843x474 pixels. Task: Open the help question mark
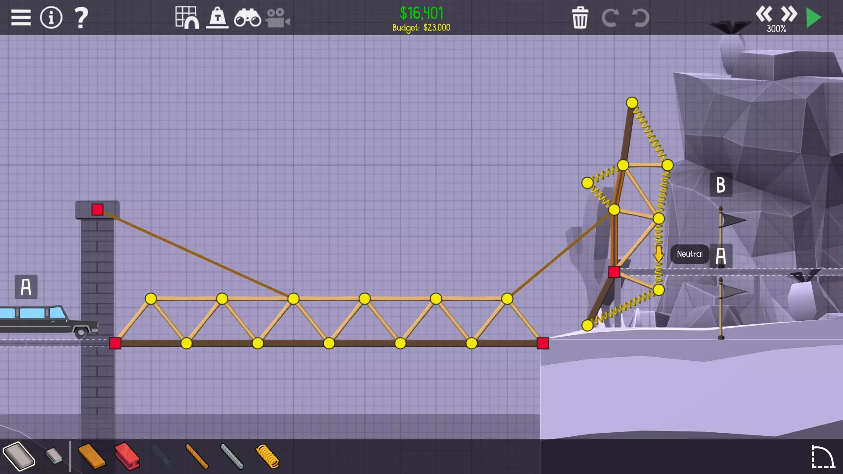click(81, 18)
